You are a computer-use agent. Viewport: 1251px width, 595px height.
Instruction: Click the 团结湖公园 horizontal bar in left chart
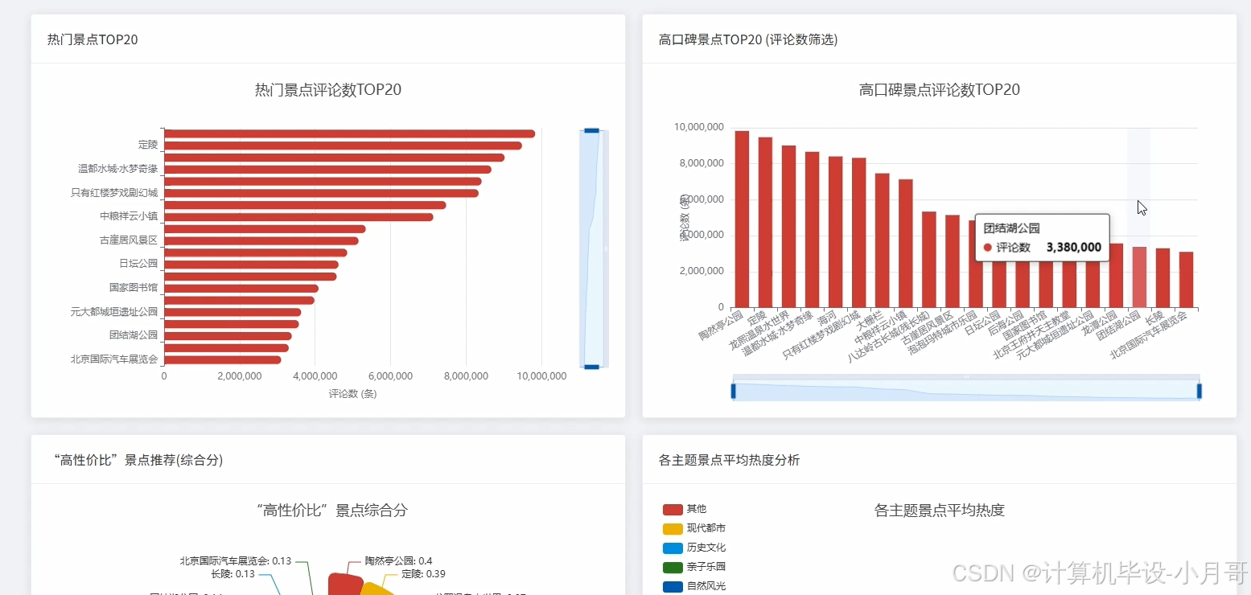[x=228, y=336]
